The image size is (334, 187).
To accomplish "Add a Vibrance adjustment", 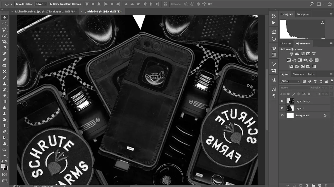I will pos(314,54).
